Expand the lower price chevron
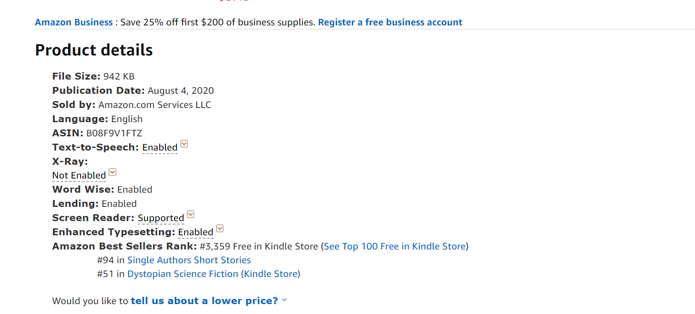695x314 pixels. (x=284, y=300)
